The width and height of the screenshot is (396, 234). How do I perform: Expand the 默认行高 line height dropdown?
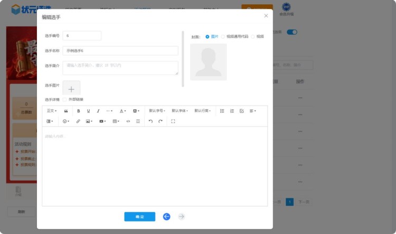(202, 111)
